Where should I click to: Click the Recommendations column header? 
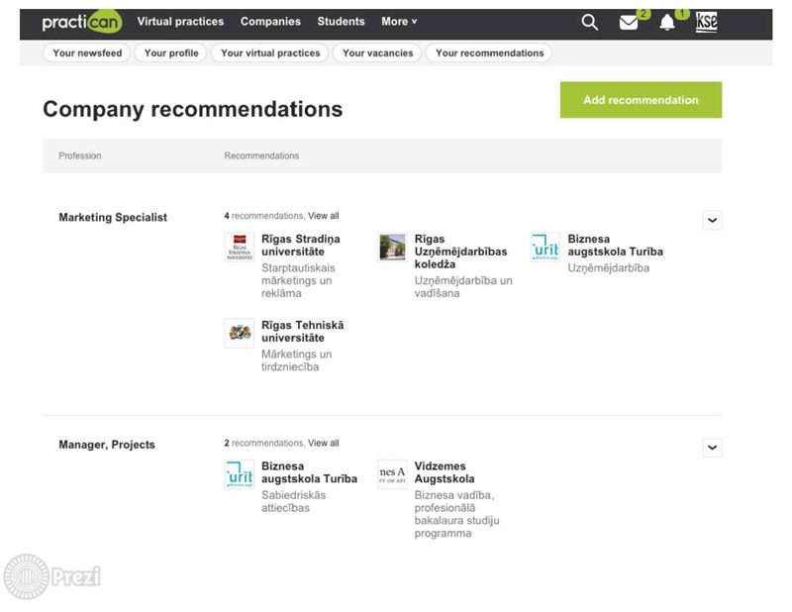click(261, 155)
